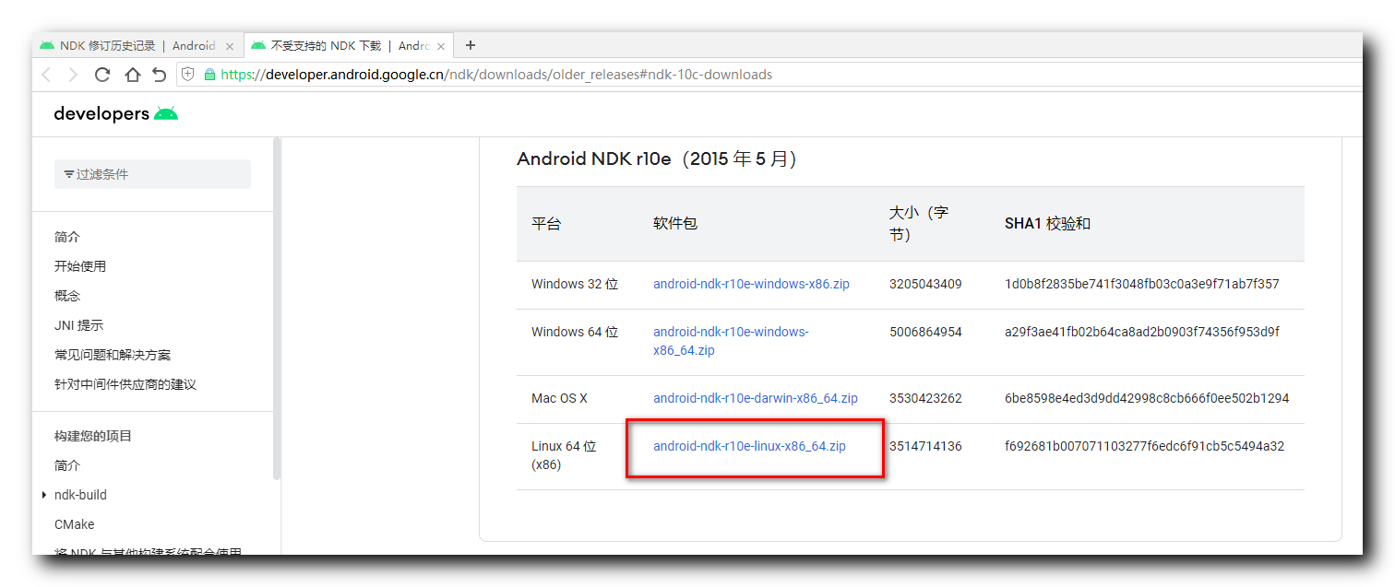This screenshot has height=587, width=1395.
Task: Expand the ndk-build tree arrow
Action: [x=44, y=495]
